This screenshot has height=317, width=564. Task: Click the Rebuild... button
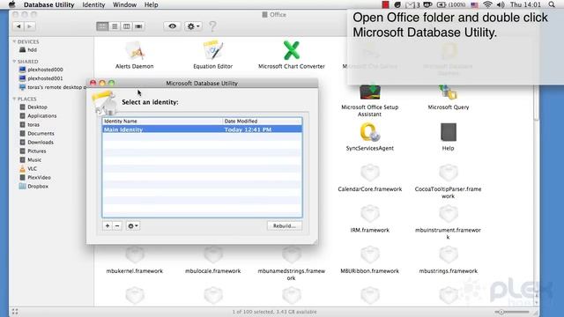click(285, 225)
